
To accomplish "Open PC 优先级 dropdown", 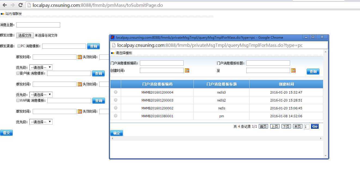I will pos(41,67).
